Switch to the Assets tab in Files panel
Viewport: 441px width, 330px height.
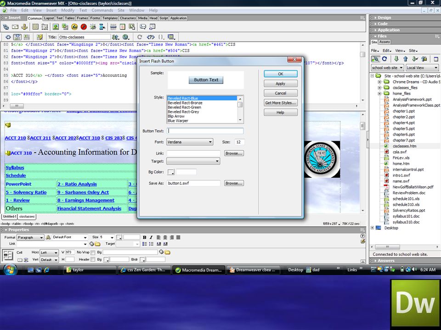(x=384, y=42)
